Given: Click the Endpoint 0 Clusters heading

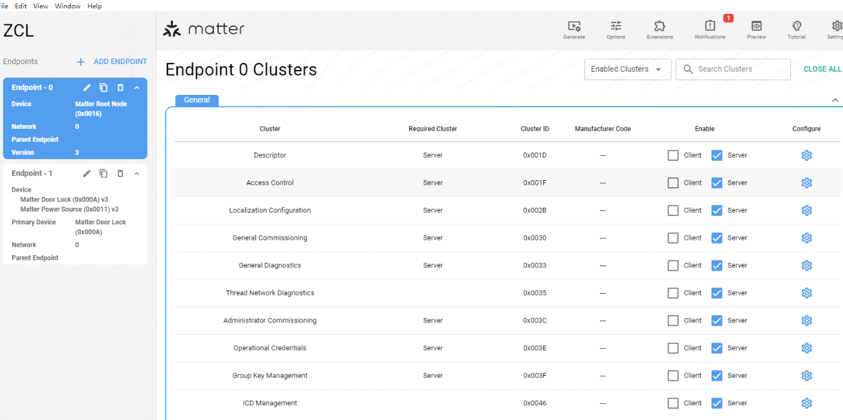Looking at the screenshot, I should click(x=241, y=69).
